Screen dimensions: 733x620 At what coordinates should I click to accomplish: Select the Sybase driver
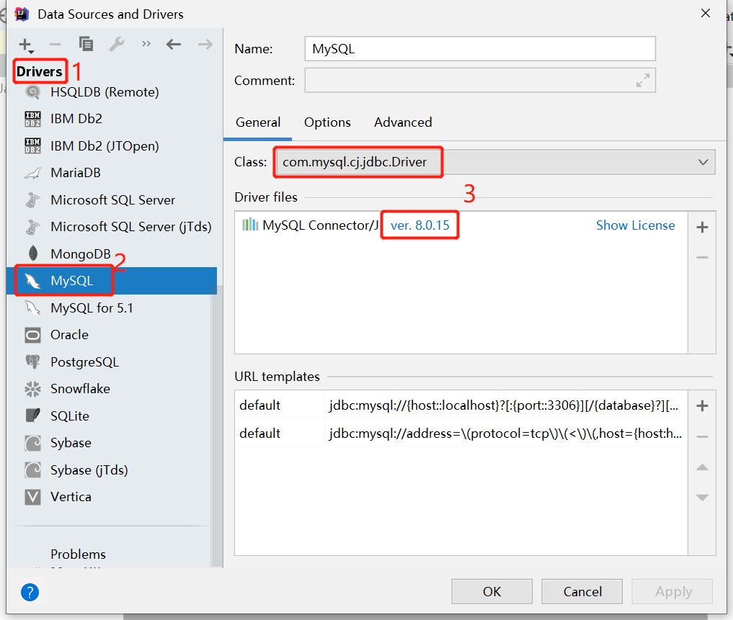pyautogui.click(x=112, y=443)
